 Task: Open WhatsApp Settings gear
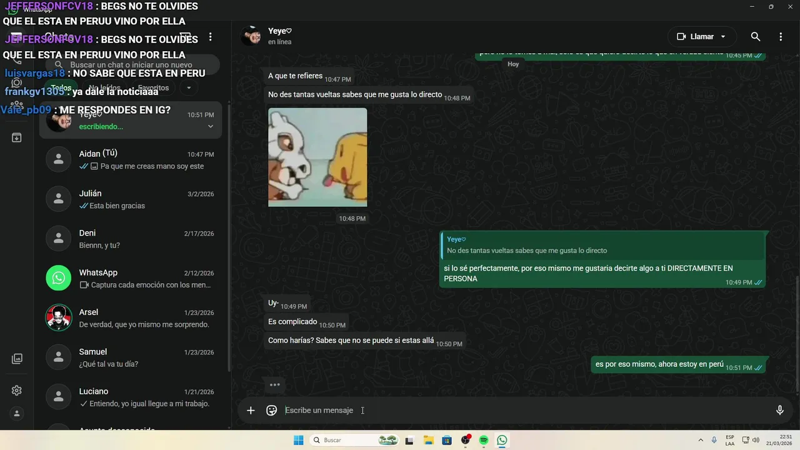(x=17, y=391)
